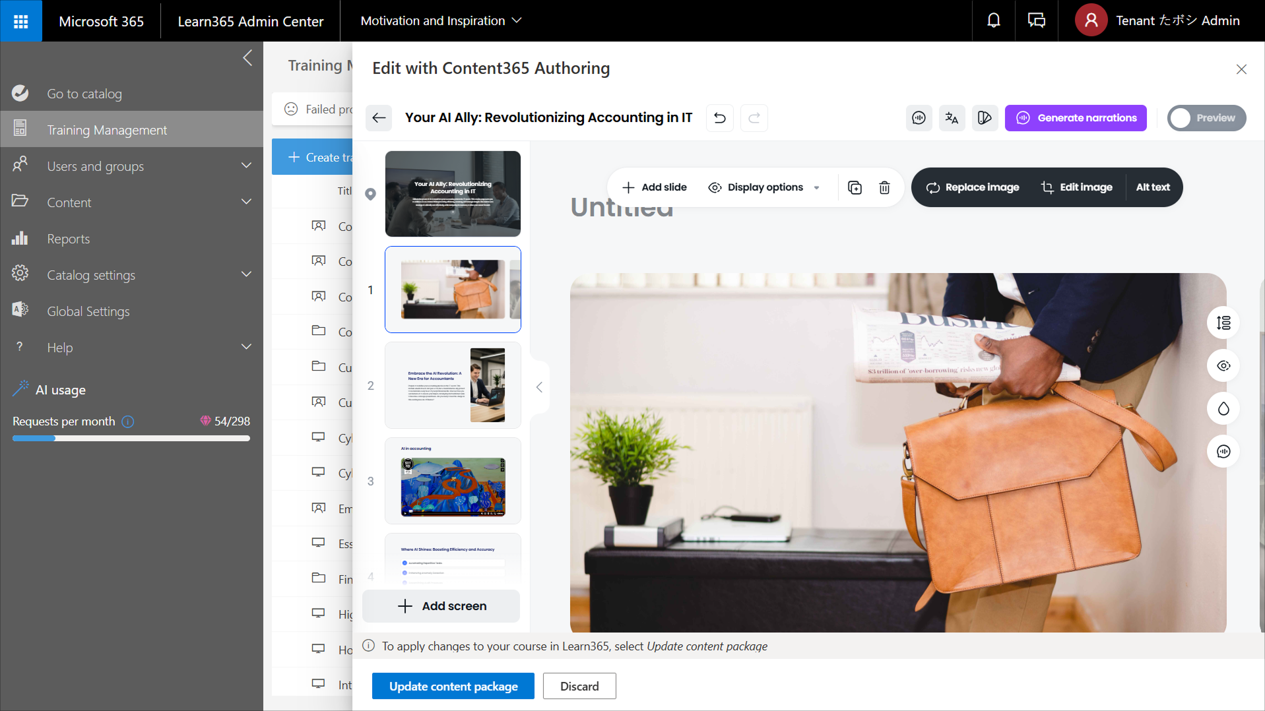Screen dimensions: 1265x711
Task: Collapse the slide thumbnail panel
Action: click(x=539, y=387)
